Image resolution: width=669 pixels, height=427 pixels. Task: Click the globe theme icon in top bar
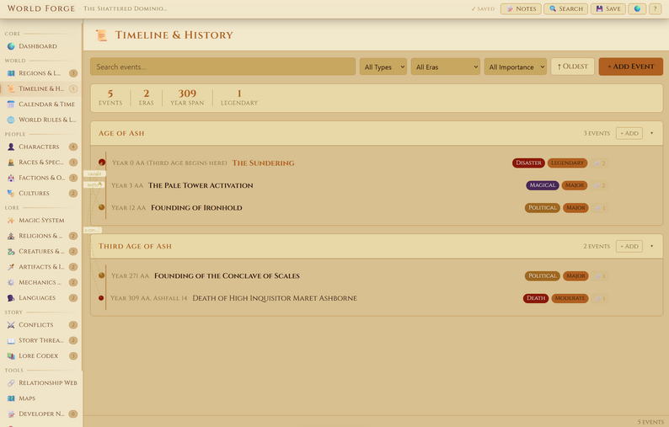(637, 8)
